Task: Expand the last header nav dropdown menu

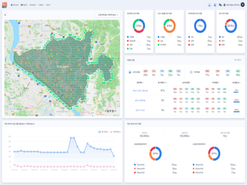Action: coord(48,5)
